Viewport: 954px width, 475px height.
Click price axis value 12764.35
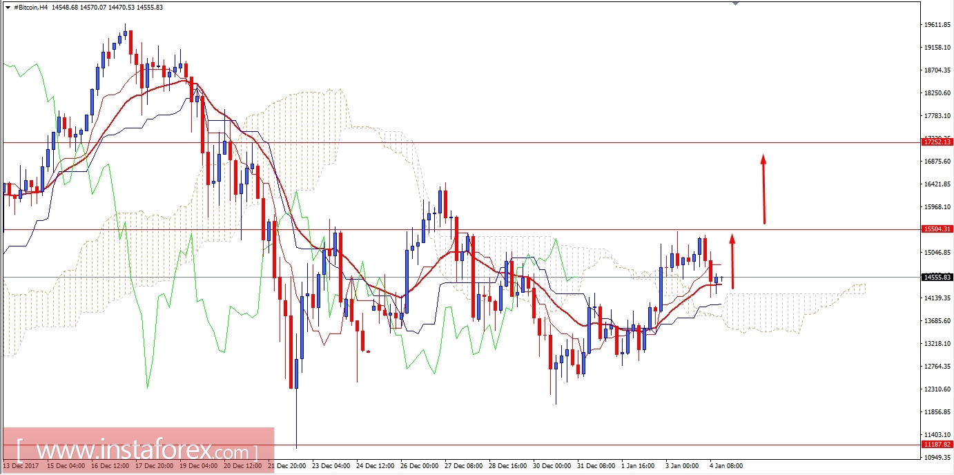[x=937, y=367]
